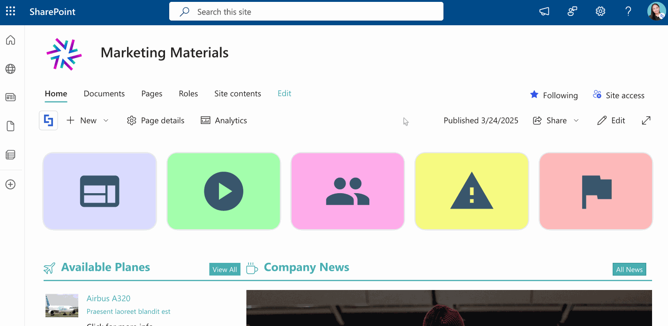Image resolution: width=668 pixels, height=326 pixels.
Task: Open the megaphone announcements icon
Action: 544,12
